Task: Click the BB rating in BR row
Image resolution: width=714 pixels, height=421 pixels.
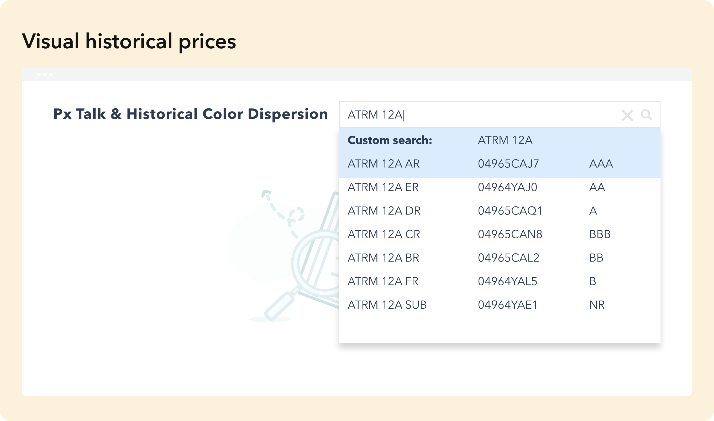Action: [x=596, y=258]
